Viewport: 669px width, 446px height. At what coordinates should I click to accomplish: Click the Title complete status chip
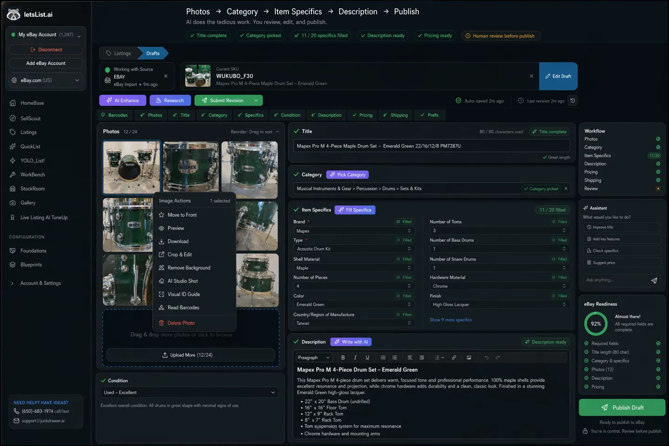[x=208, y=35]
